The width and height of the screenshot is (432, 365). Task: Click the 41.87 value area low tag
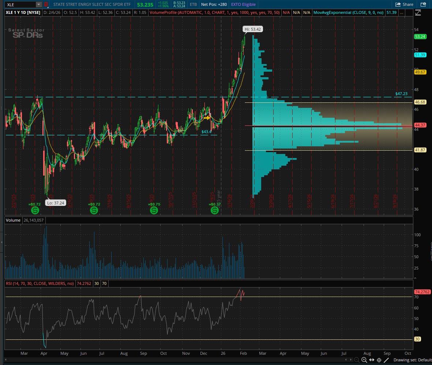click(420, 150)
